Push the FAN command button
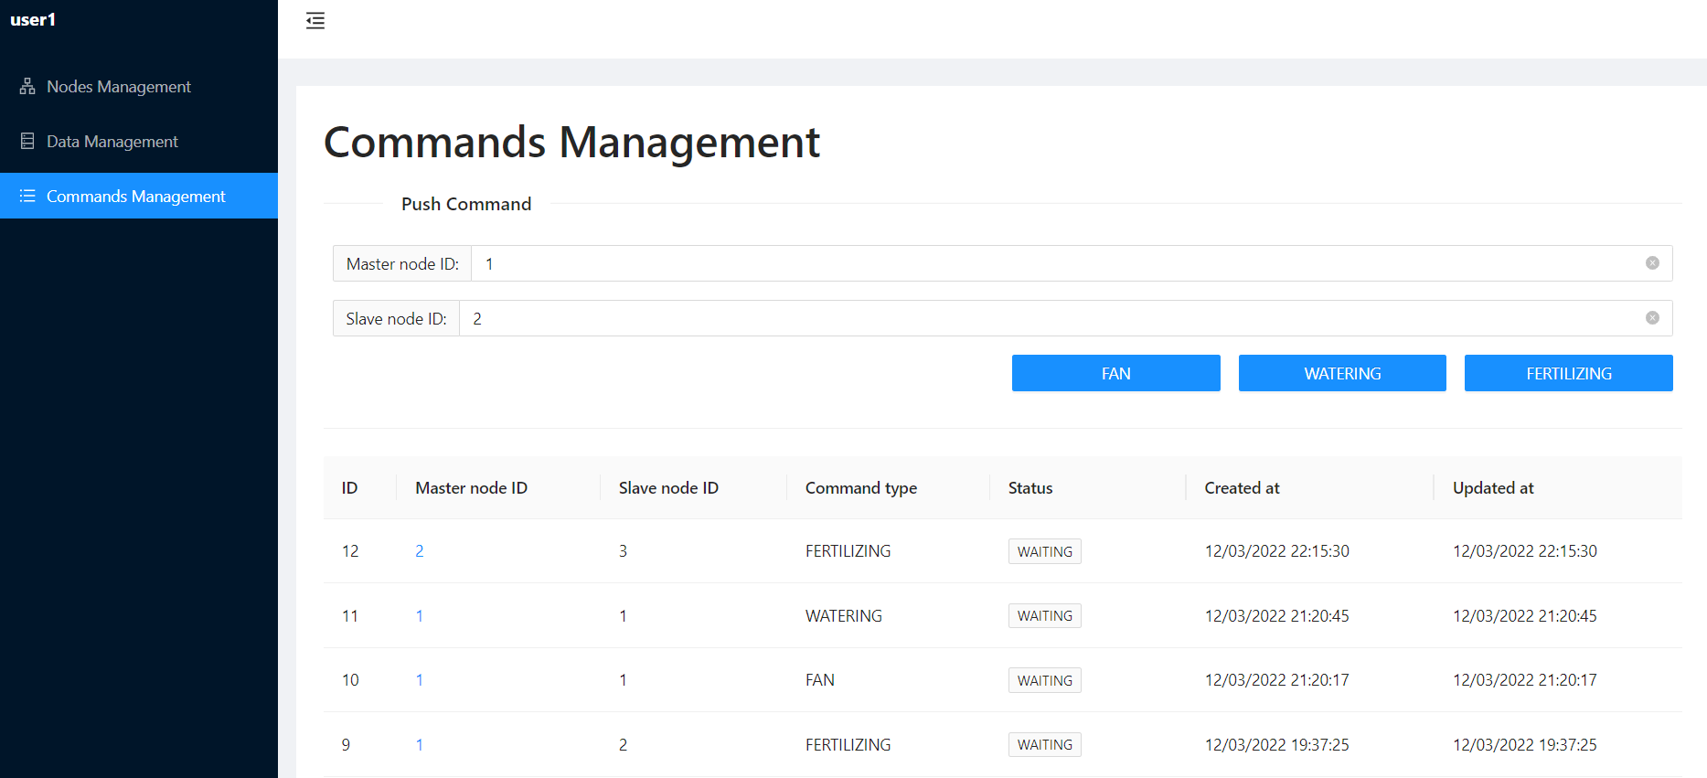Image resolution: width=1707 pixels, height=778 pixels. [x=1115, y=373]
